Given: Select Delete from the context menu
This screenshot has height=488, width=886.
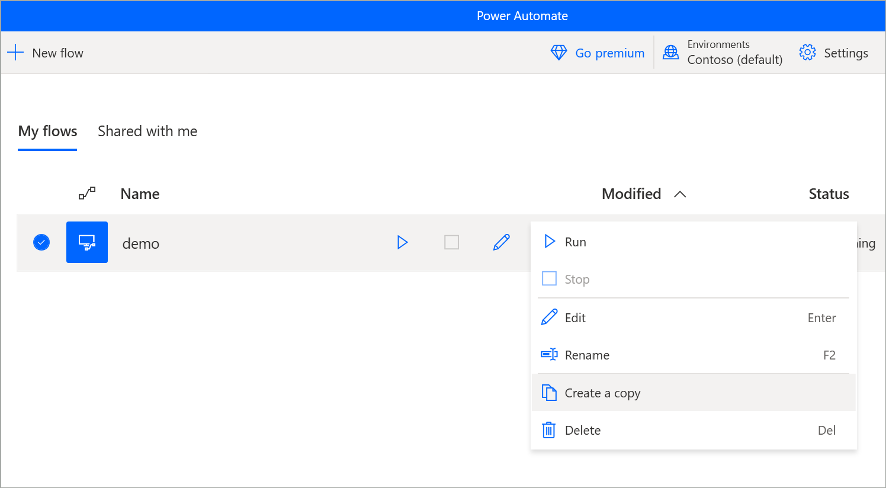Looking at the screenshot, I should pos(694,430).
